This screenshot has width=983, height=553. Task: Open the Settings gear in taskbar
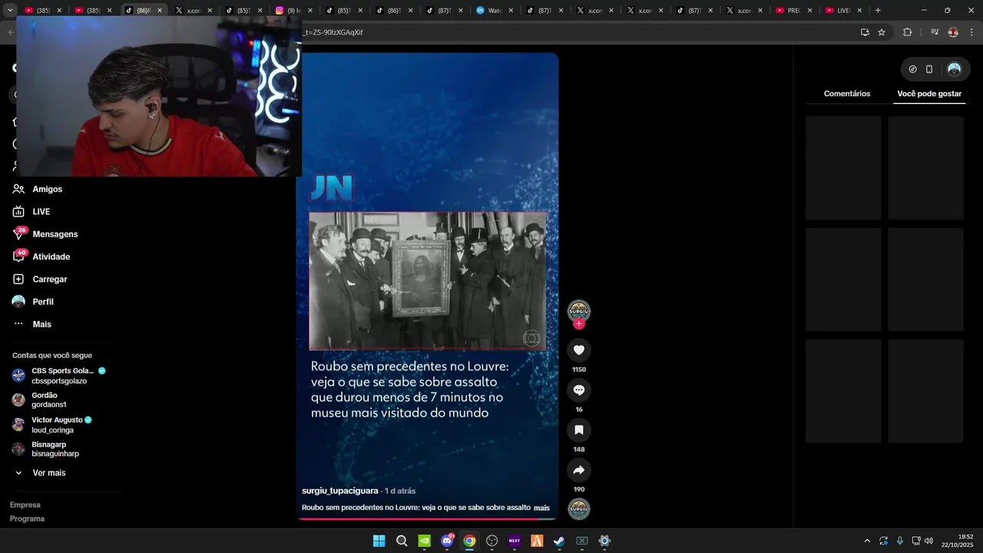point(604,541)
